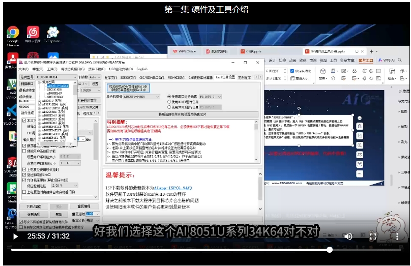Open the Keil uVision desktop shortcut

click(x=11, y=88)
